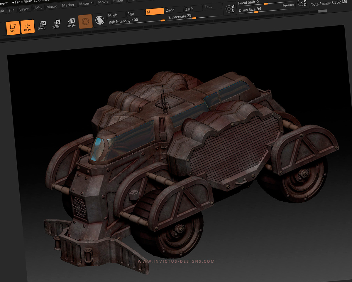The width and height of the screenshot is (352, 282).
Task: Click the brush D draw-mode icon
Action: pos(302,4)
